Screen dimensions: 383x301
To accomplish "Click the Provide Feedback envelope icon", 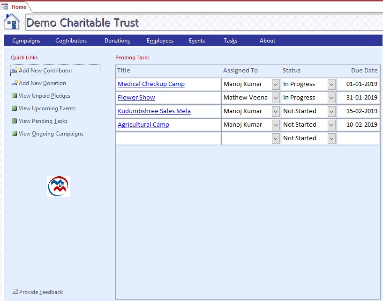I will [x=15, y=292].
